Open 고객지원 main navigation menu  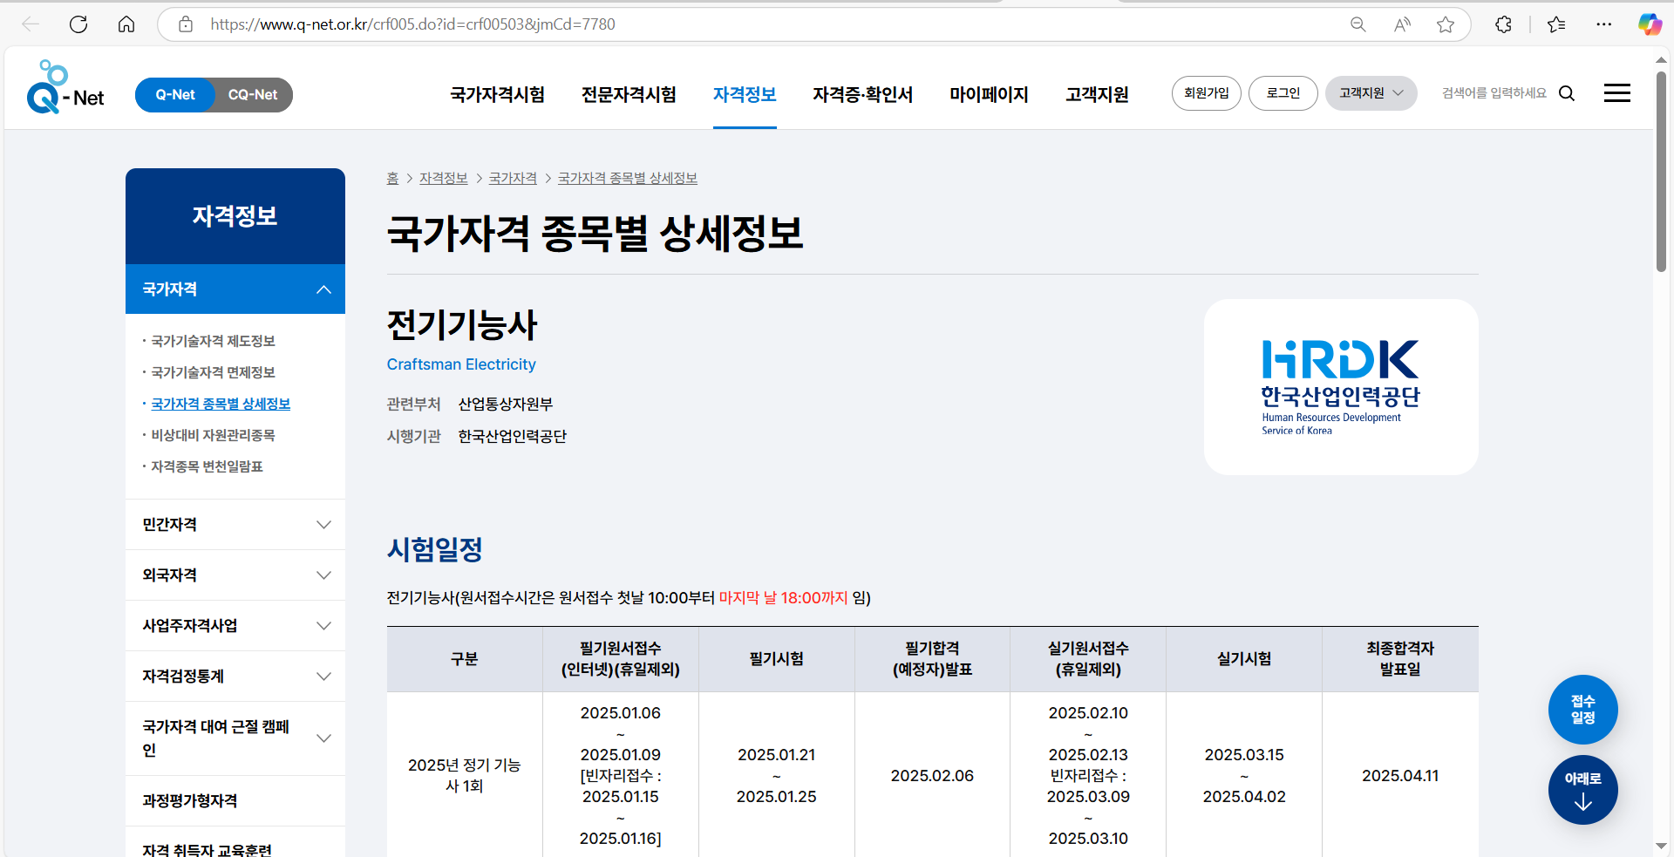1098,94
